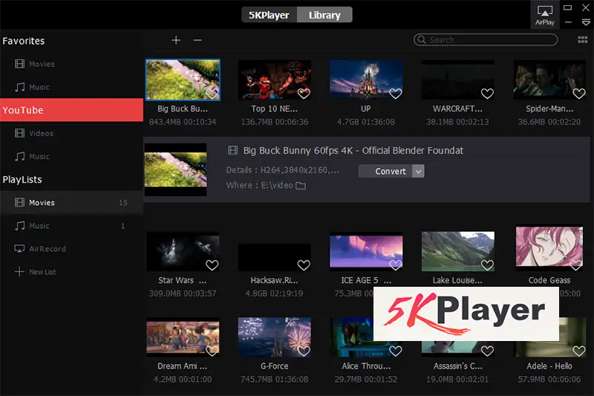Select the Star Wars thumbnail
Viewport: 594px width, 396px height.
tap(183, 252)
